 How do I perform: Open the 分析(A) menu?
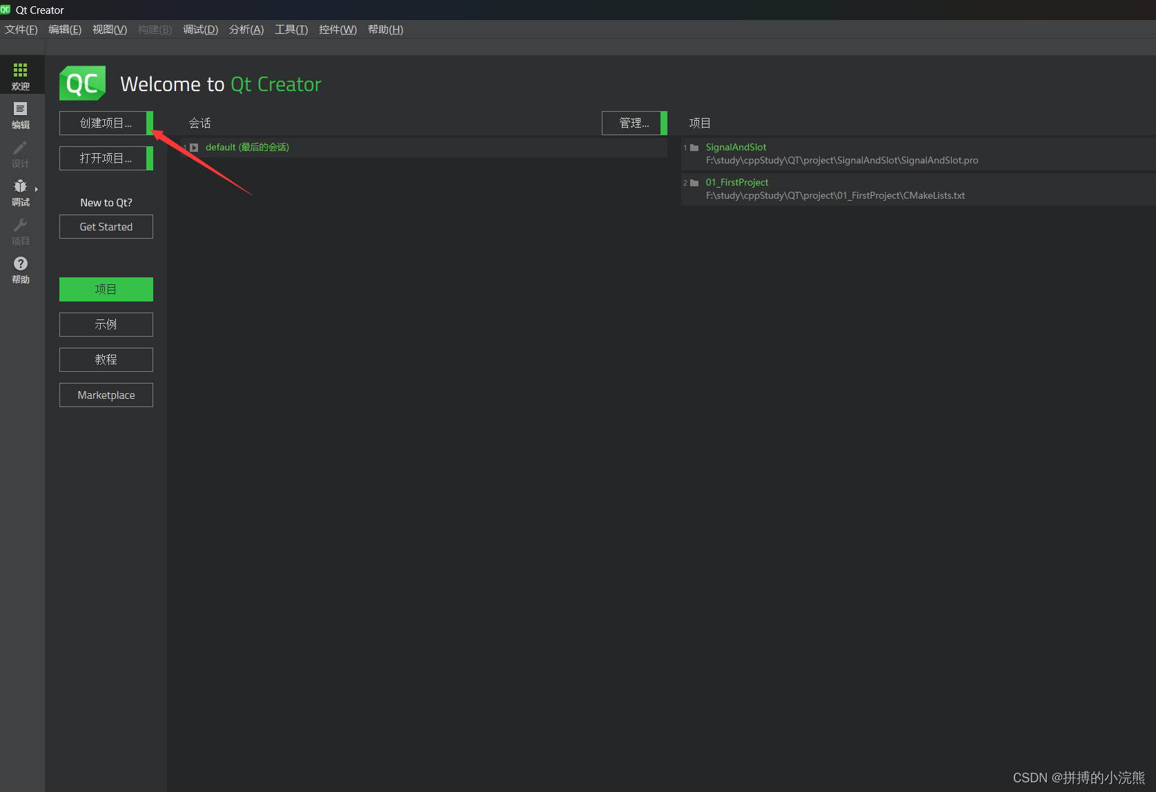pos(246,29)
